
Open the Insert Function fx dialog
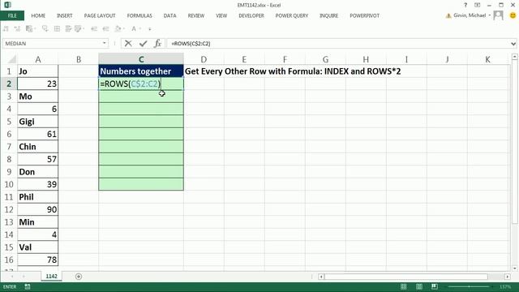158,43
